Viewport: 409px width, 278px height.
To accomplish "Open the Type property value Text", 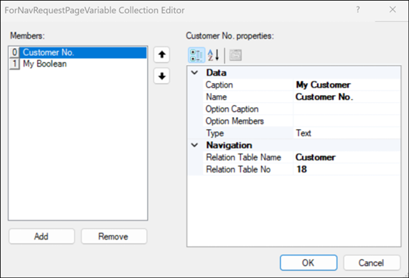I will coord(347,133).
